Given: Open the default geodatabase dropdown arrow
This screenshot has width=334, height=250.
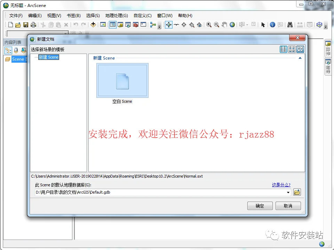Looking at the screenshot, I should (288, 193).
